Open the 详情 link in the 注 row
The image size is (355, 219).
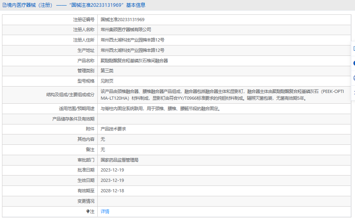105,211
